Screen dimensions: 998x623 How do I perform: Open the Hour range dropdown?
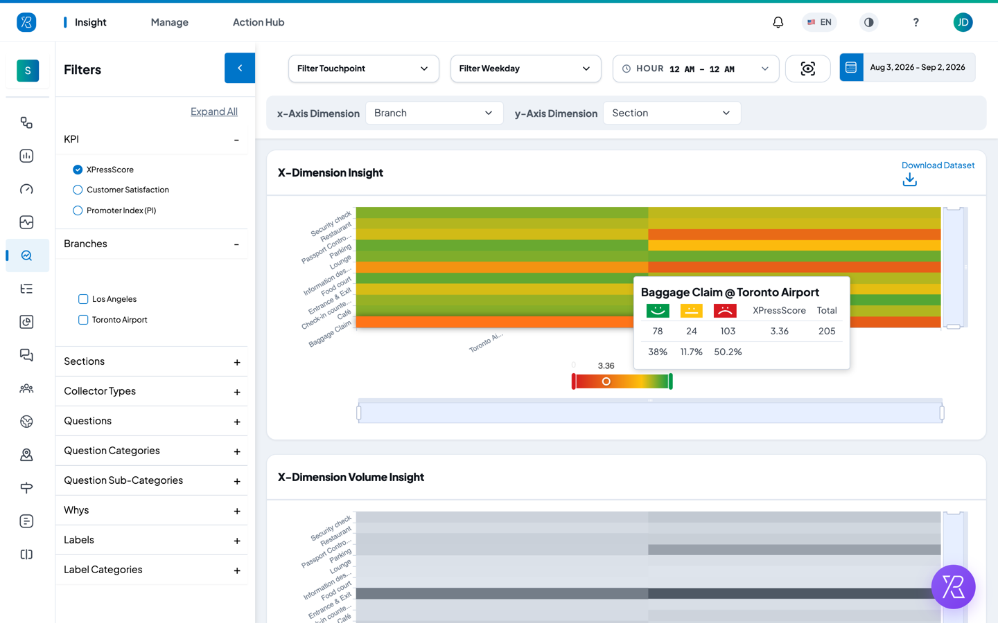tap(696, 69)
